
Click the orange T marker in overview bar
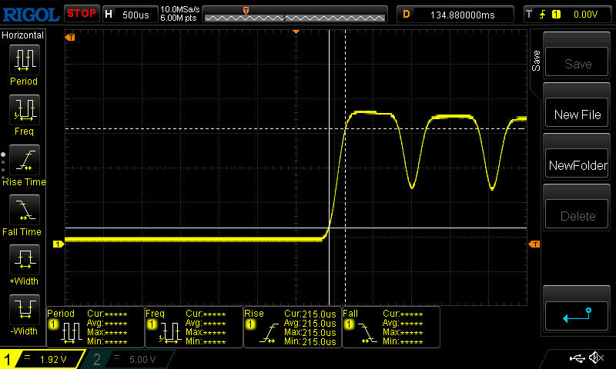point(246,10)
